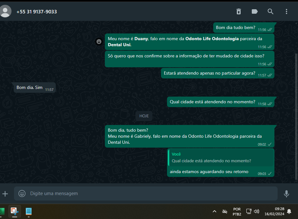
Task: Select 'Estará atendendo apenas no particular agora?' message
Action: [x=218, y=73]
